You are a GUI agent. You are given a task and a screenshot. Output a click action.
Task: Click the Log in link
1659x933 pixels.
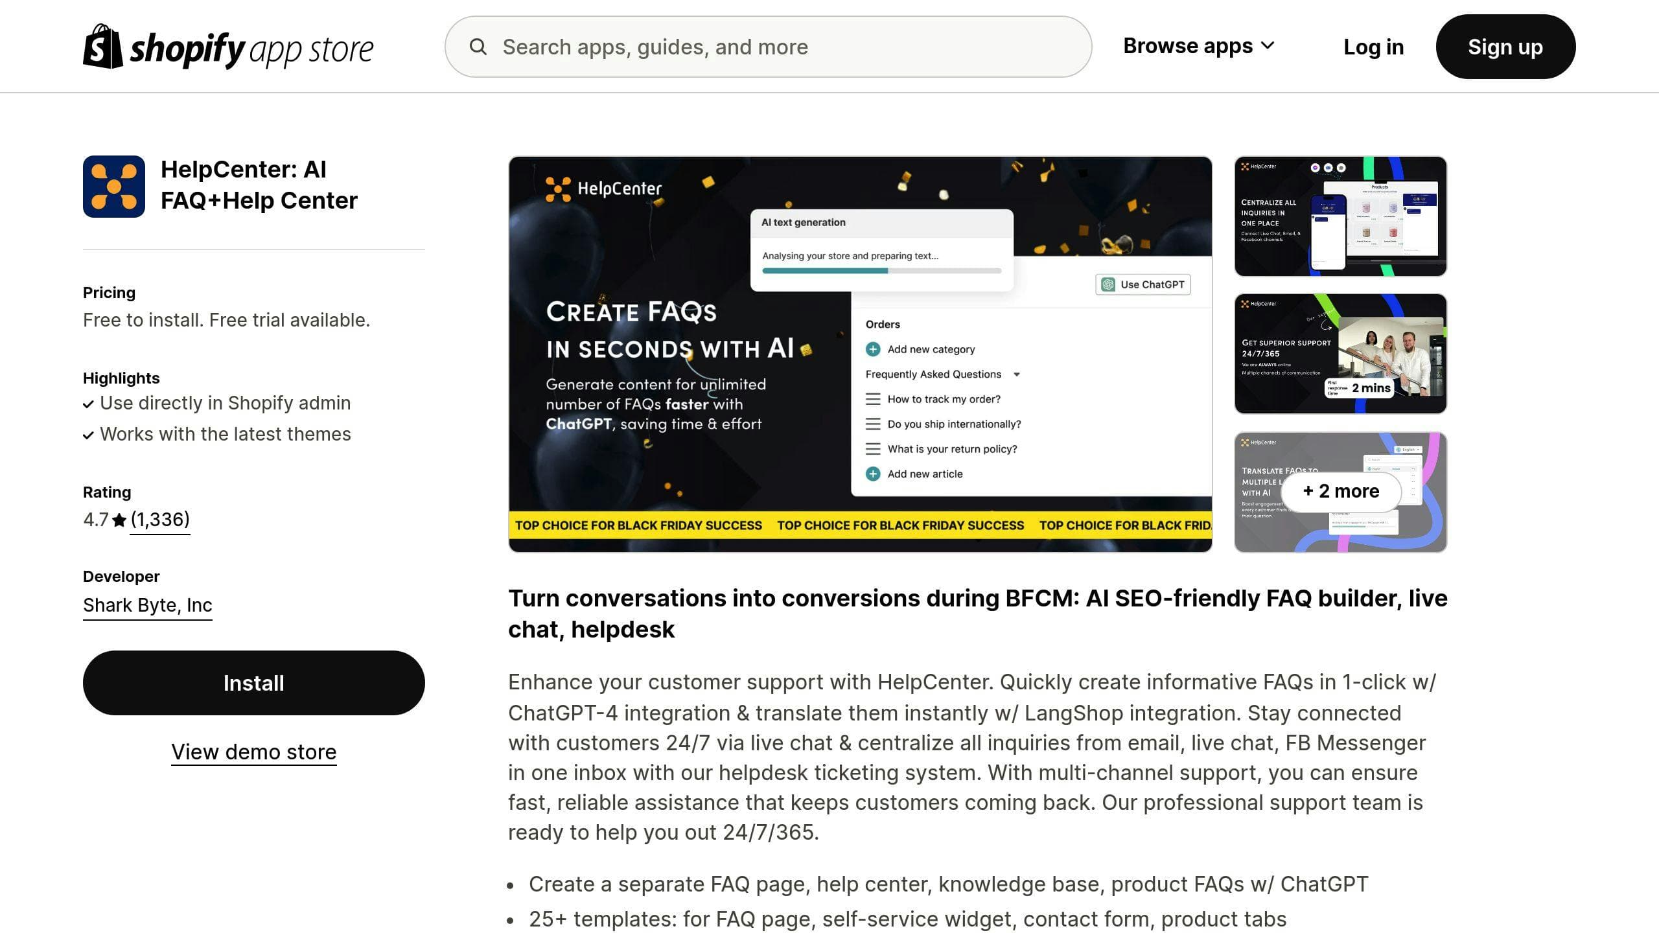[1373, 47]
